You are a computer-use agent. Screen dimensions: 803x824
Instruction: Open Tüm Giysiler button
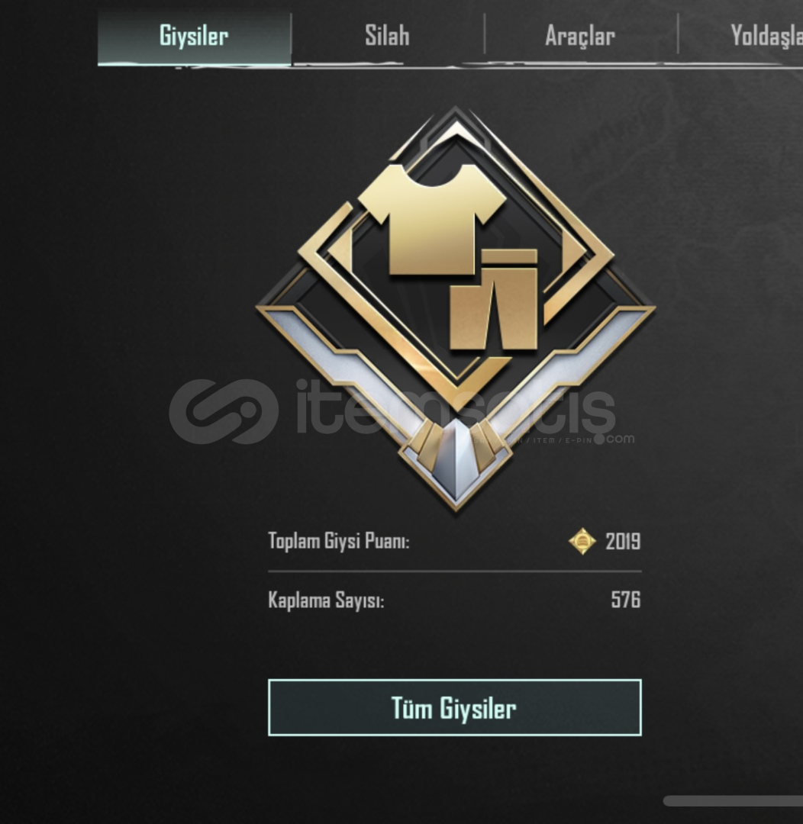pyautogui.click(x=454, y=707)
